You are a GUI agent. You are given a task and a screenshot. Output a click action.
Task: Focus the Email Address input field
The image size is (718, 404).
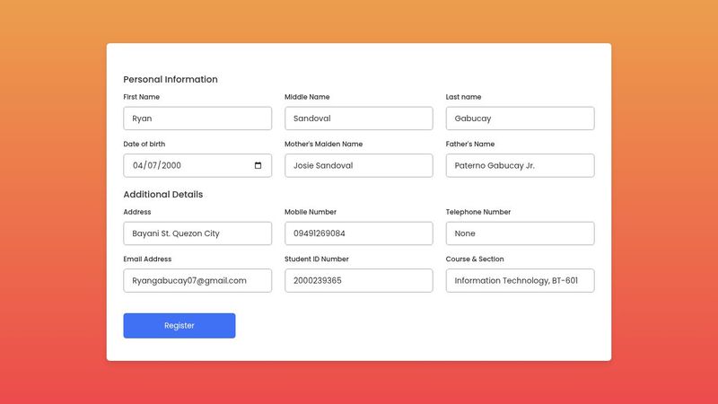tap(197, 280)
